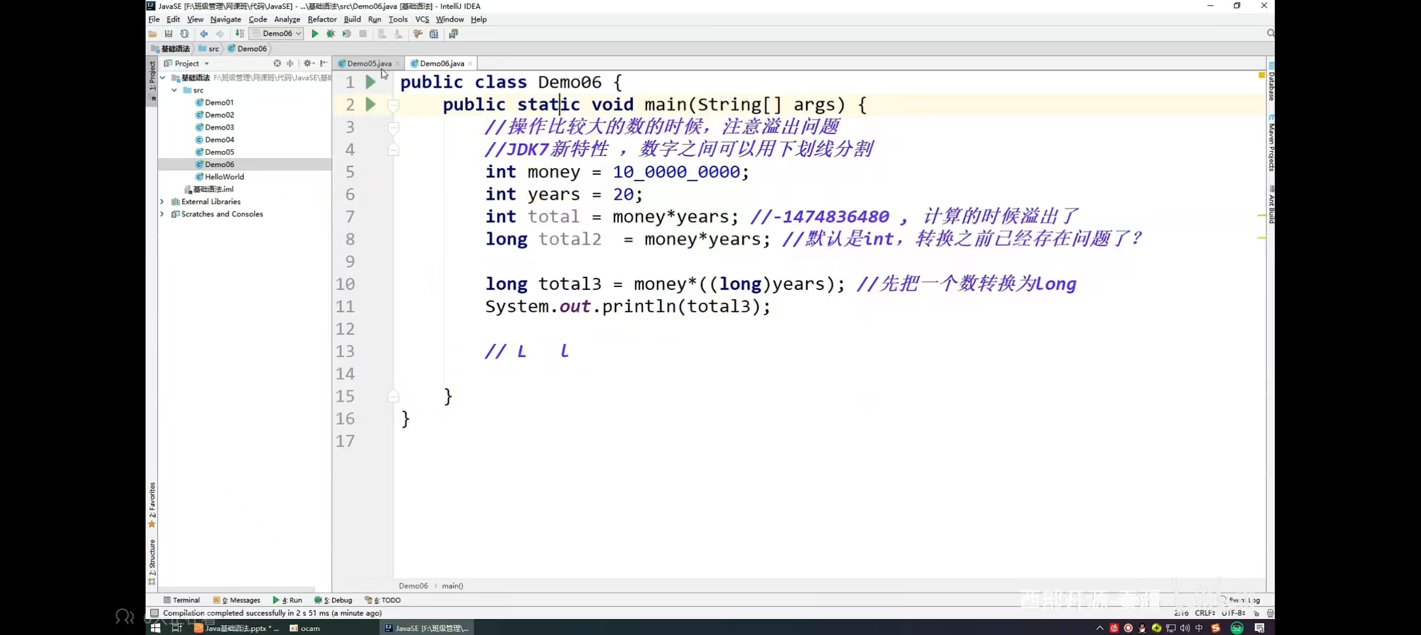Run with coverage from the toolbar

(347, 34)
